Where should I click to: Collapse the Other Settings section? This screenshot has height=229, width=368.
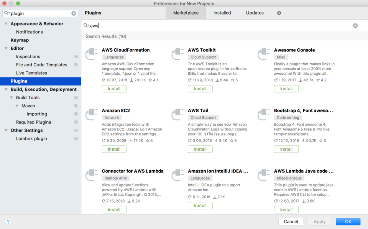click(6, 130)
